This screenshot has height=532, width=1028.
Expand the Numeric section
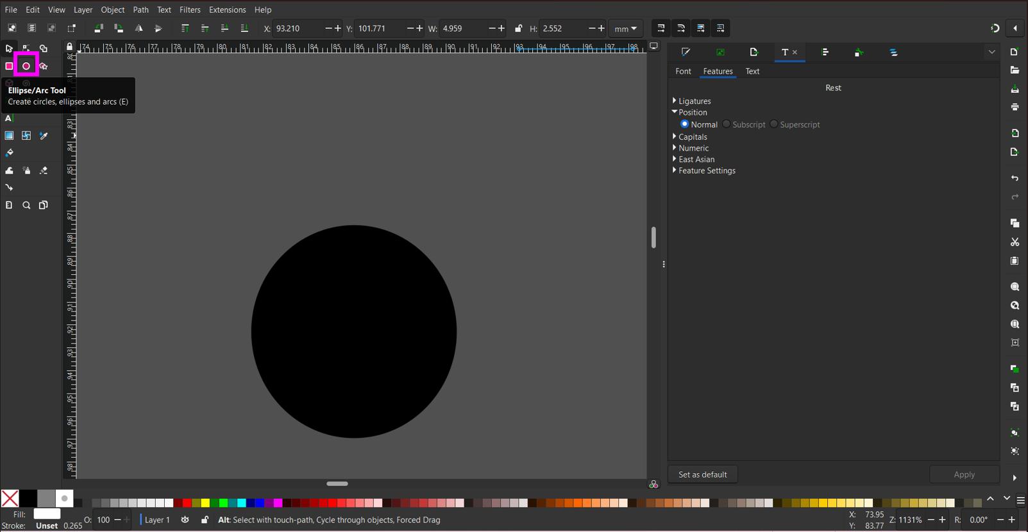pyautogui.click(x=675, y=148)
